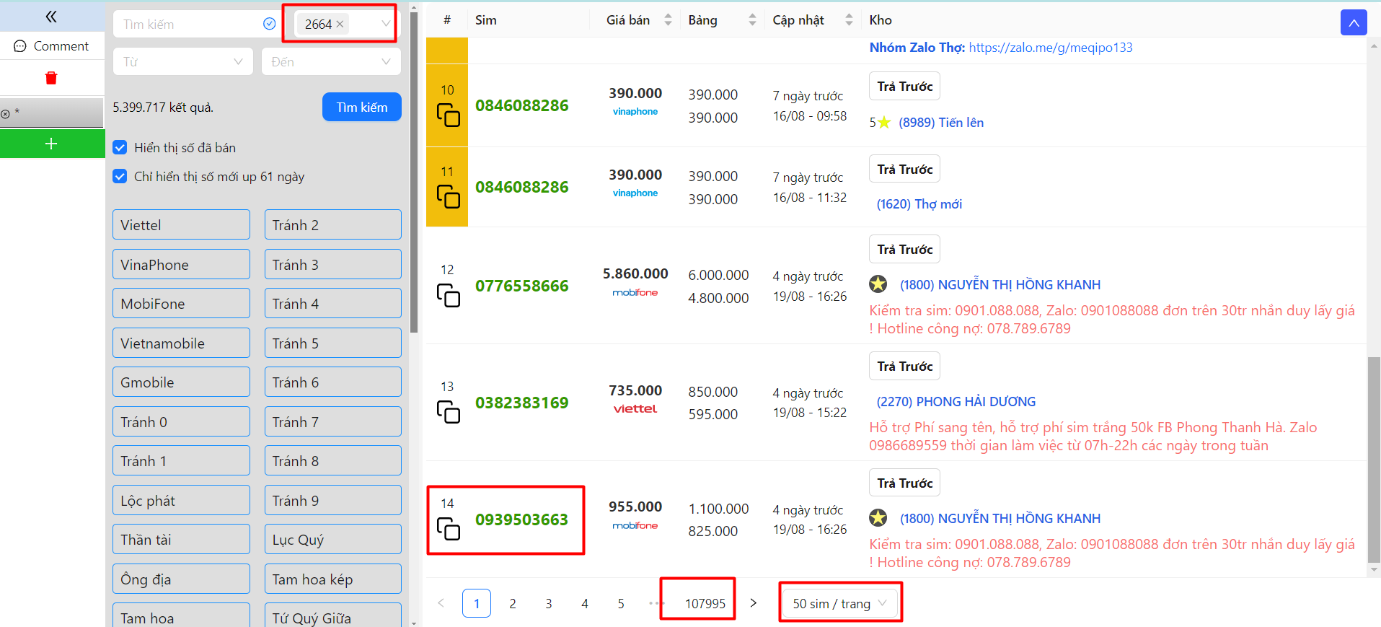Open the zalo.me/g/meqipo133 link
1381x627 pixels.
1050,48
